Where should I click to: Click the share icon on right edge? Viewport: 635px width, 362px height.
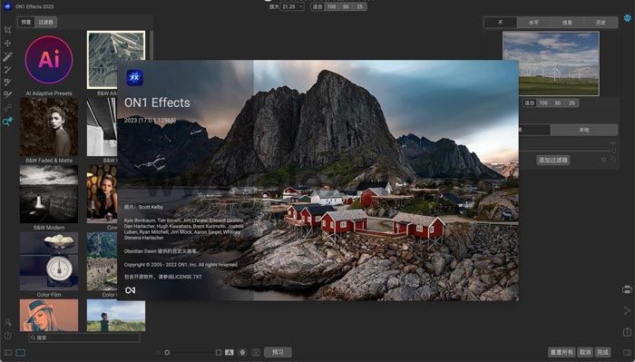pos(627,310)
